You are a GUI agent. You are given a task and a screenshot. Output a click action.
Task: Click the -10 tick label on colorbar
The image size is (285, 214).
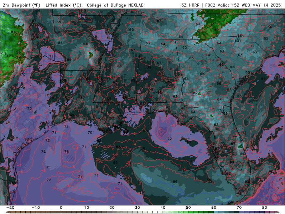click(36, 208)
